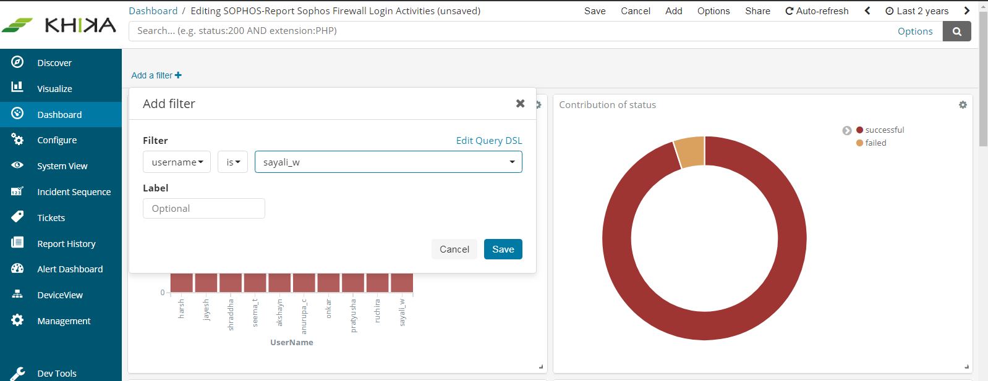Image resolution: width=988 pixels, height=381 pixels.
Task: Step time range forward with right chevron
Action: 967,10
